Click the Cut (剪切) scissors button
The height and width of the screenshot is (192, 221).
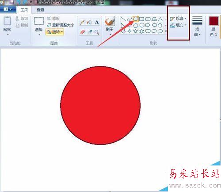coord(22,19)
